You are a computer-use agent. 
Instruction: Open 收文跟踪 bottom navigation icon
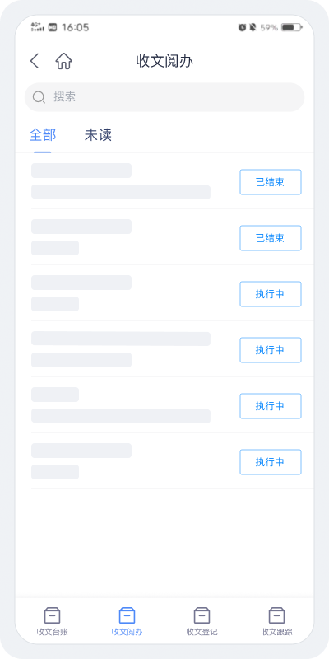276,615
